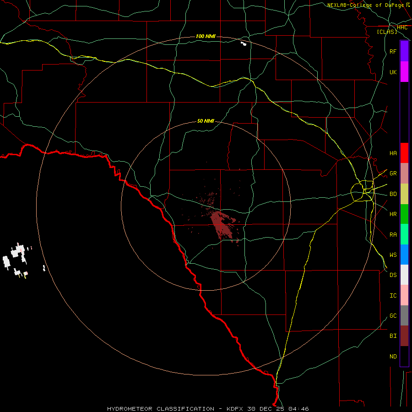Click the BI legend label

(393, 336)
